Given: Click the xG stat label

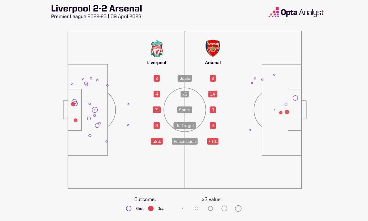Looking at the screenshot, I should pos(185,94).
